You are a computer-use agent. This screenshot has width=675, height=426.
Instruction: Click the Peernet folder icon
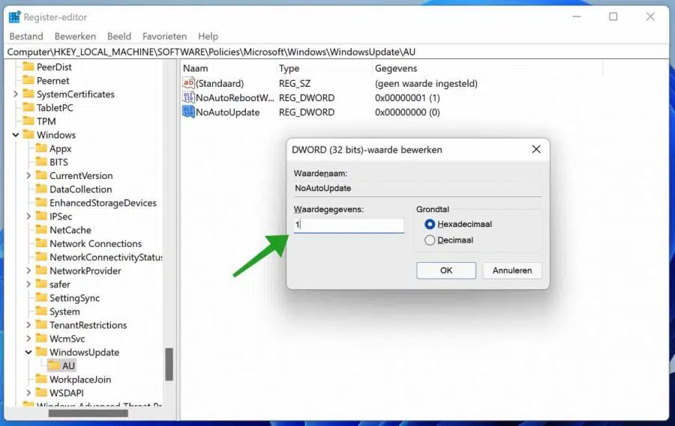(x=28, y=80)
